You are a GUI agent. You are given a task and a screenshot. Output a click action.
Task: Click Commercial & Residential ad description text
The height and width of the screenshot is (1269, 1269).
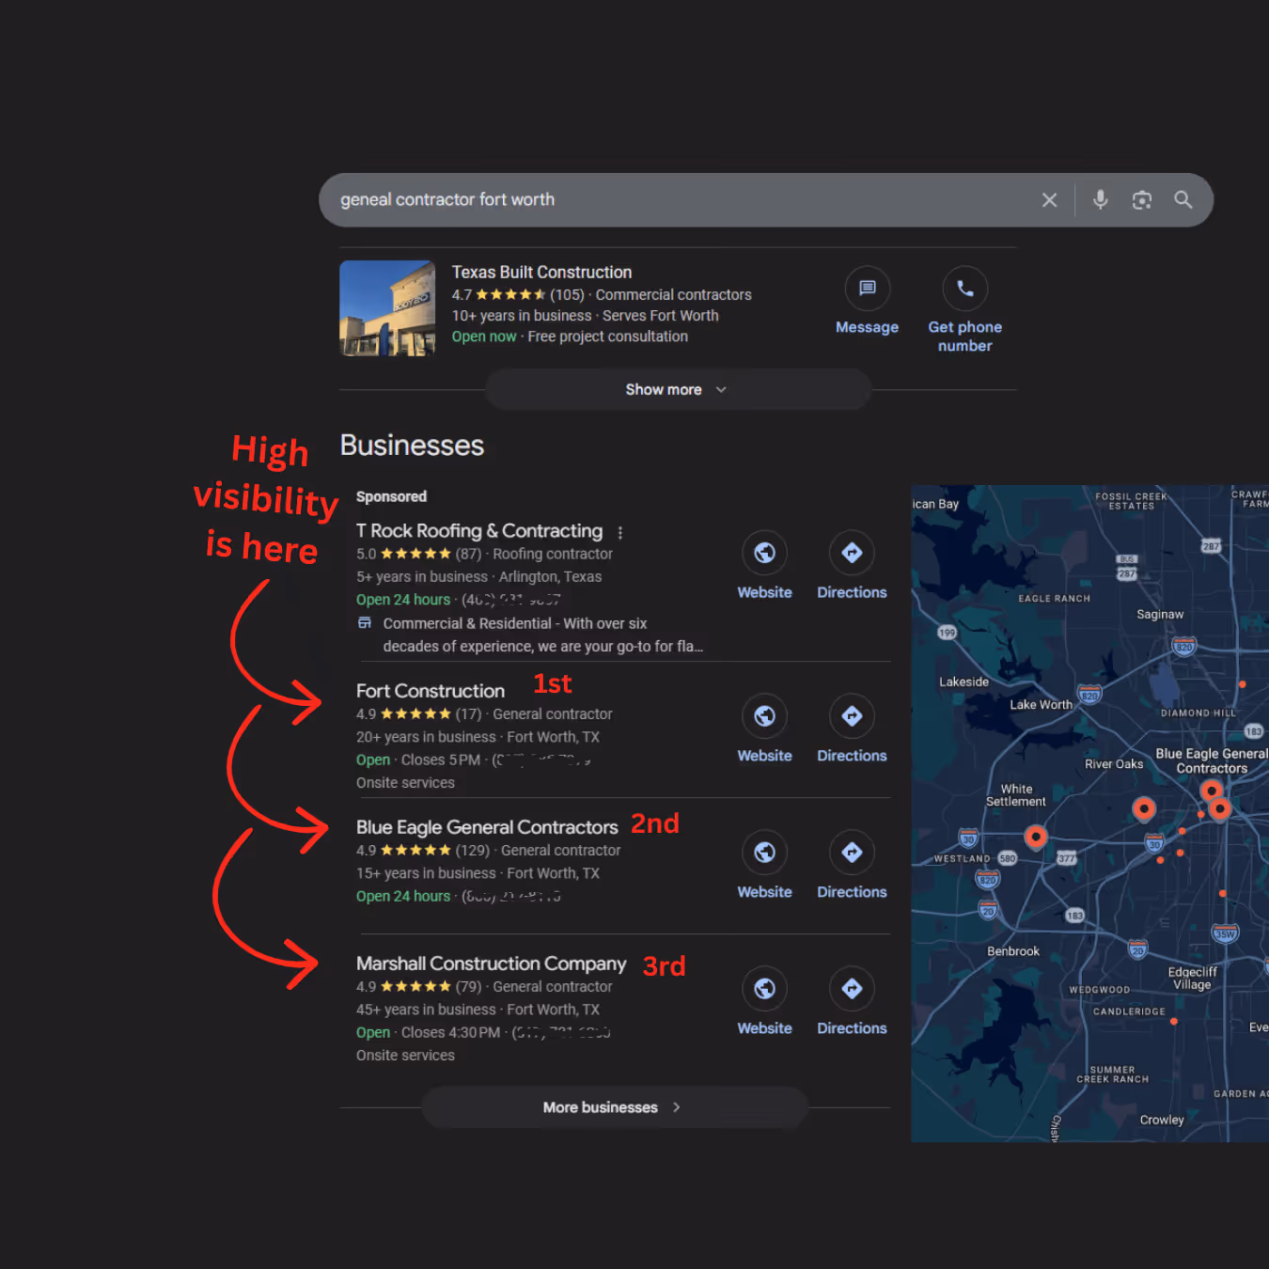[542, 635]
